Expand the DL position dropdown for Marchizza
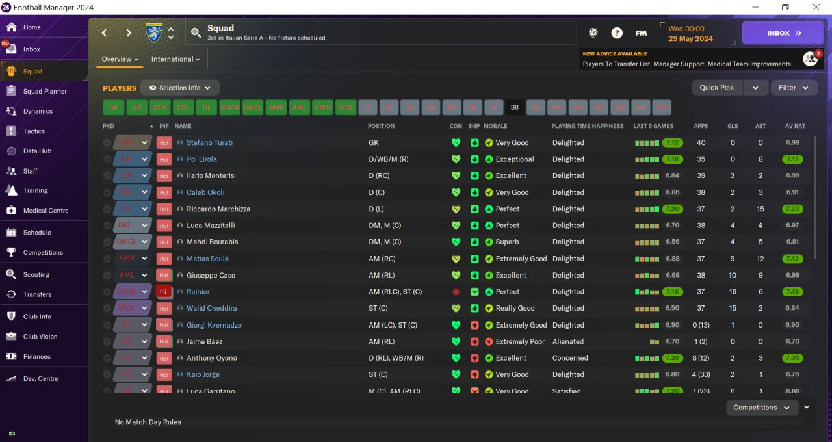The image size is (832, 442). 144,209
